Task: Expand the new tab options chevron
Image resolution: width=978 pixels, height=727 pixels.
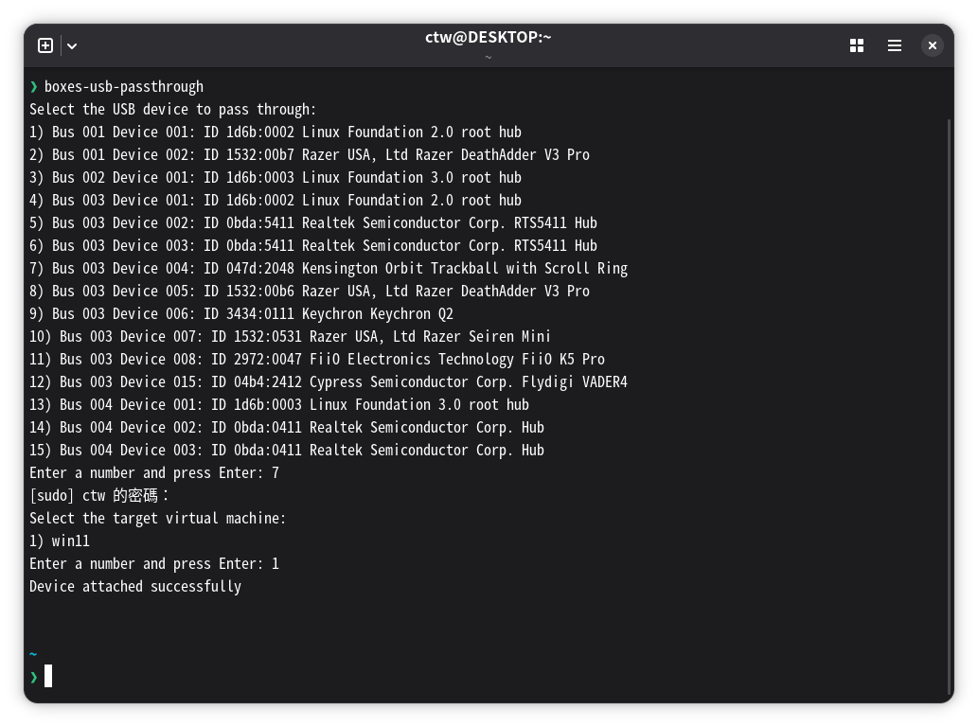Action: coord(72,45)
